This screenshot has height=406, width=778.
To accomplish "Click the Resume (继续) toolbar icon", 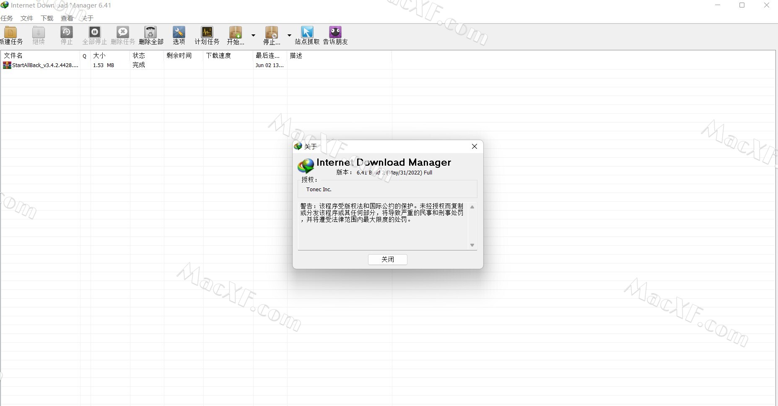I will (39, 32).
